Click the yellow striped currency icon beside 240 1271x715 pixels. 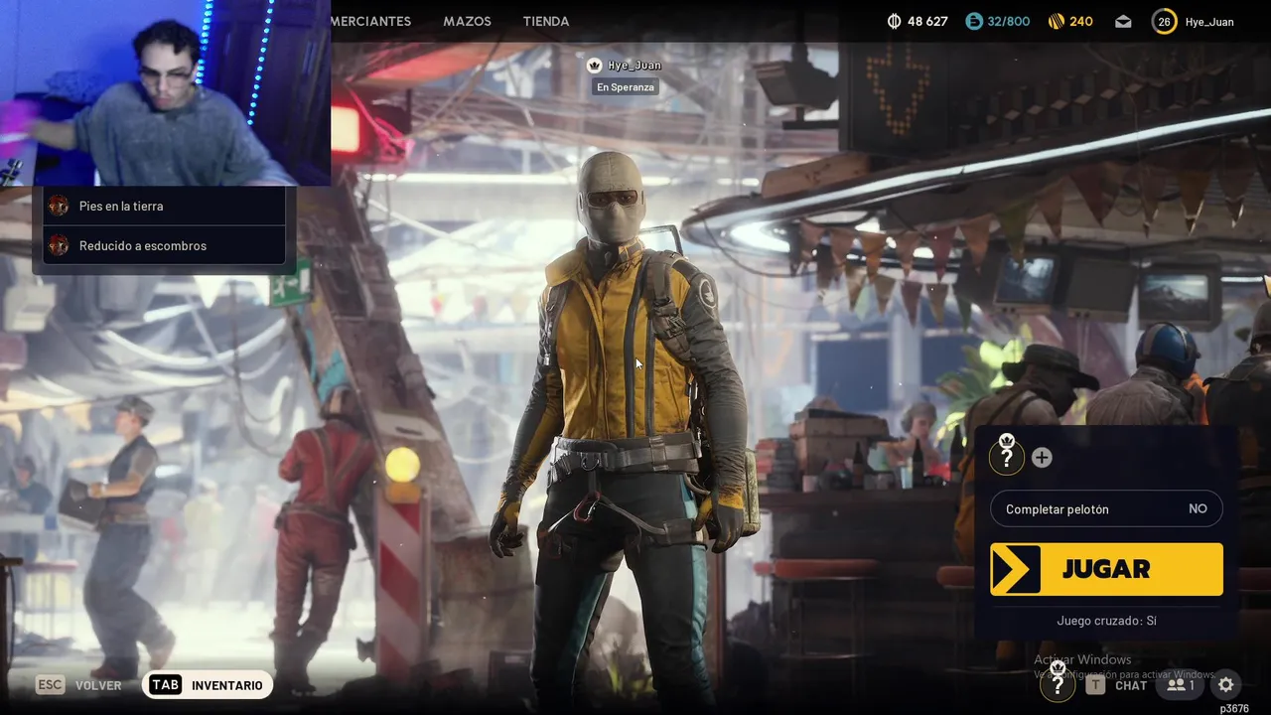1057,21
